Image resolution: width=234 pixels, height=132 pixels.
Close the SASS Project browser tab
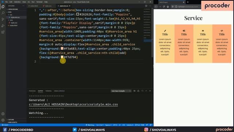pos(184,2)
